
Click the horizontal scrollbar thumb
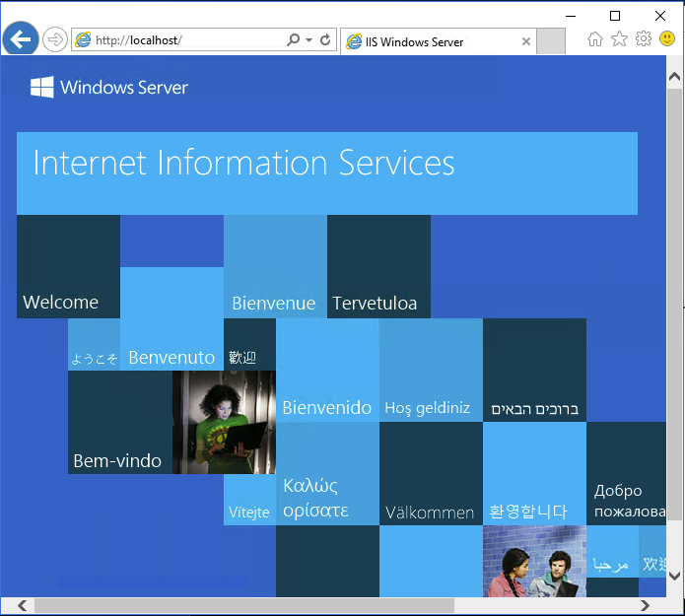pyautogui.click(x=244, y=605)
